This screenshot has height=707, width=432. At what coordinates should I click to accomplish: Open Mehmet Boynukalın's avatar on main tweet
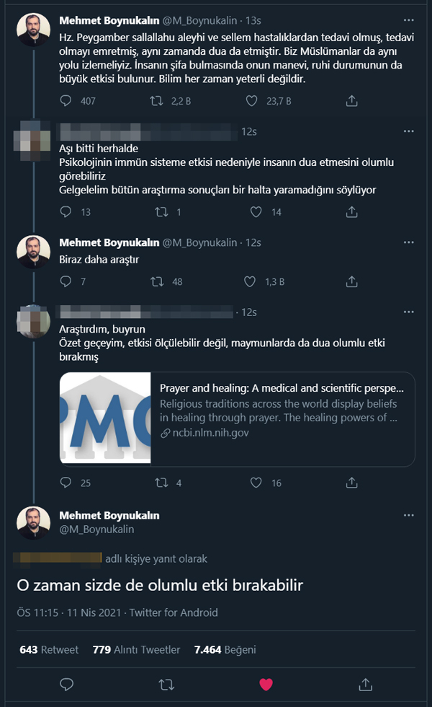pos(33,523)
